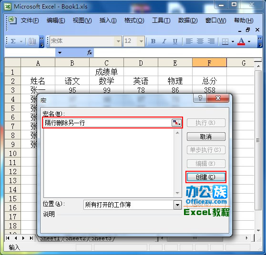Select row 1 header
Screen dimensions: 266x255
pyautogui.click(x=13, y=72)
